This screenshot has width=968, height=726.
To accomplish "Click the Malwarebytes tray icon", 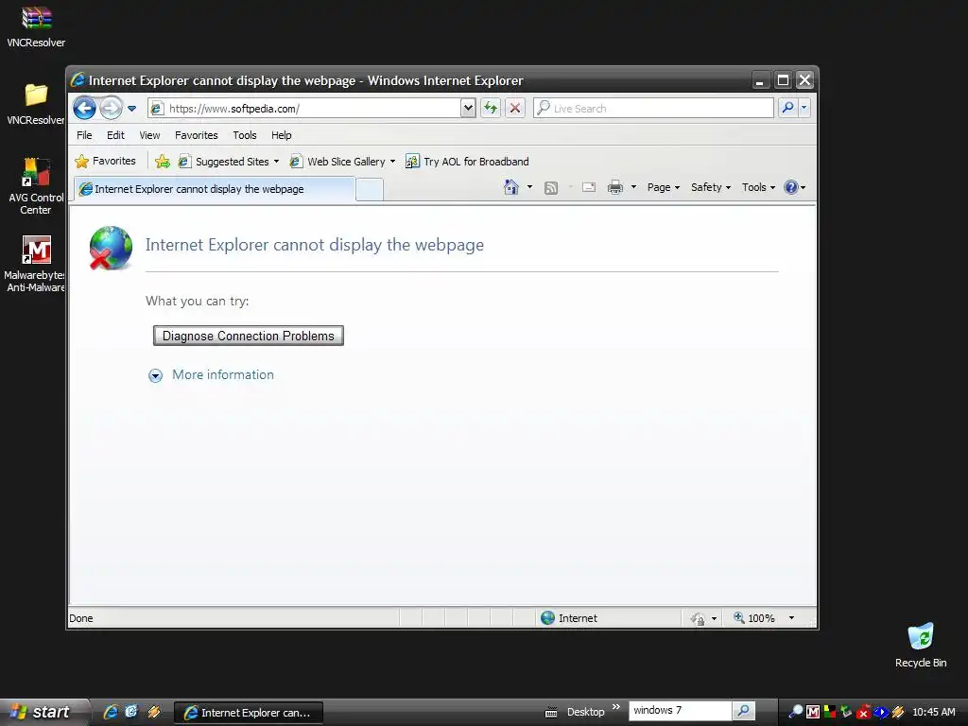I will click(813, 712).
